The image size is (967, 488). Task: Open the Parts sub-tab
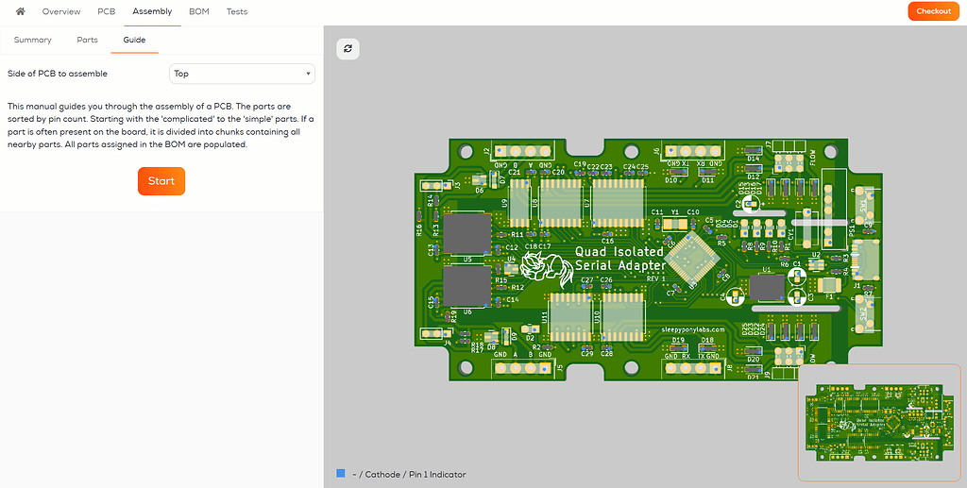(x=87, y=41)
